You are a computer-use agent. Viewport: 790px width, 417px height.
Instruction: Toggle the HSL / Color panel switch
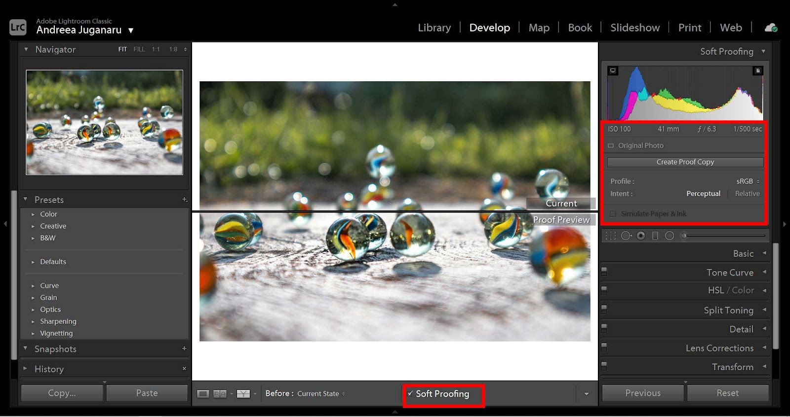click(604, 290)
